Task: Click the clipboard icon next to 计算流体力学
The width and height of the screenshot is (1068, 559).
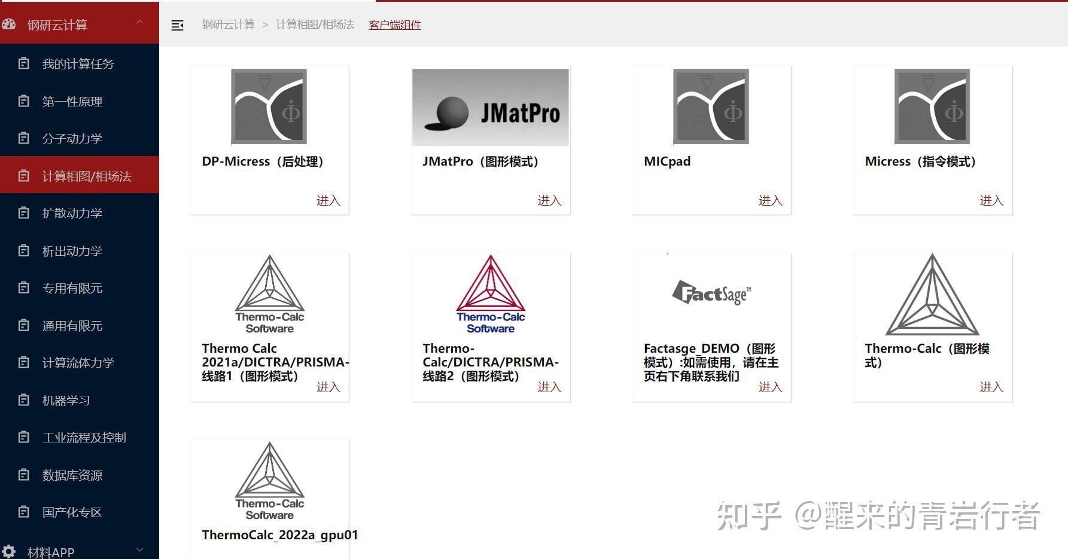Action: [x=23, y=362]
